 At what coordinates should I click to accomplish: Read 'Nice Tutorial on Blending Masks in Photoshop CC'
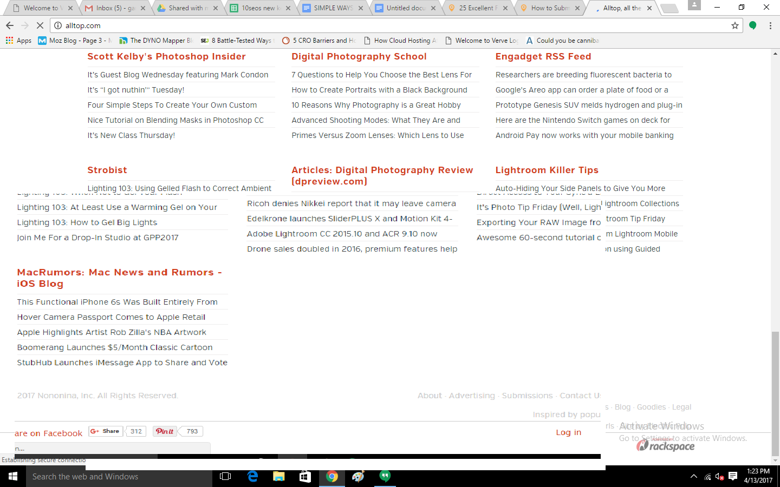click(x=175, y=120)
